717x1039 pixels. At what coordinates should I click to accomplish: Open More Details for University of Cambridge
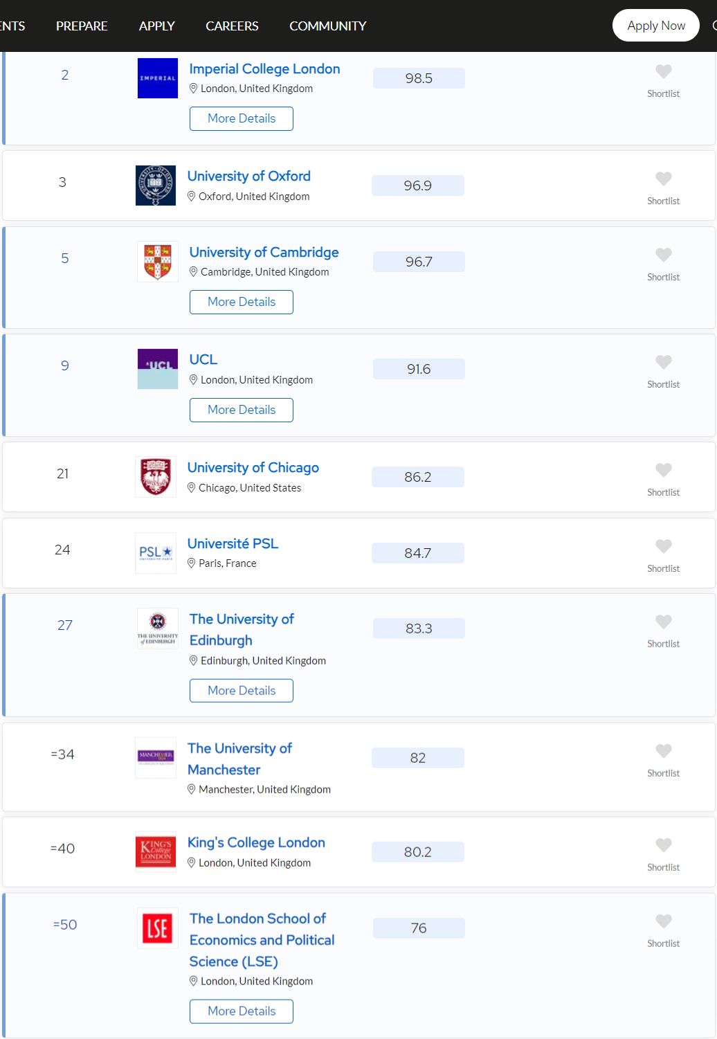[x=242, y=302]
